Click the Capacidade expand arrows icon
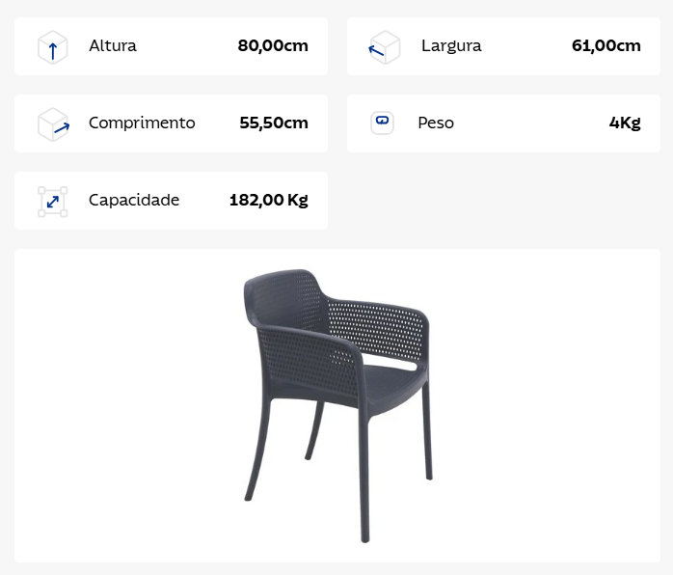673x575 pixels. coord(53,202)
